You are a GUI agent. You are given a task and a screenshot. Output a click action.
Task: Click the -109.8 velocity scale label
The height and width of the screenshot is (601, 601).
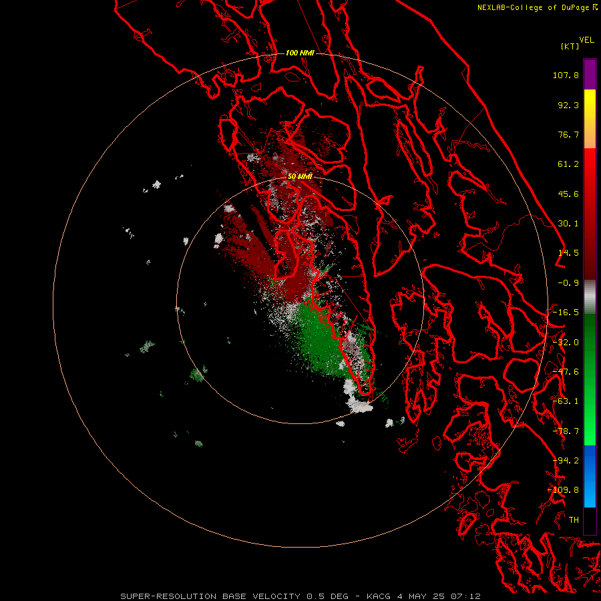(564, 490)
